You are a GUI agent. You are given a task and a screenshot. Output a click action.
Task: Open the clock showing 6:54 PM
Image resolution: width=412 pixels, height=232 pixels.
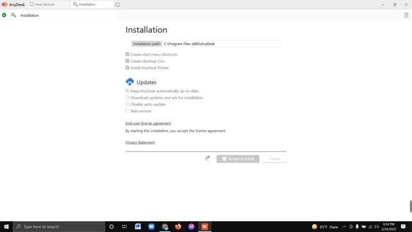tap(388, 227)
